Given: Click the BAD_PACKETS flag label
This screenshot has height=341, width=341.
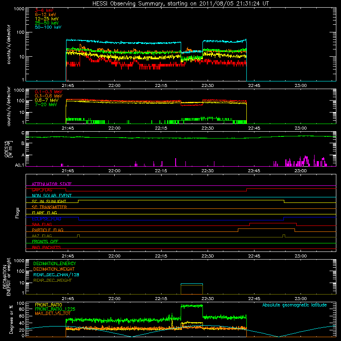Looking at the screenshot, I should click(x=46, y=247).
